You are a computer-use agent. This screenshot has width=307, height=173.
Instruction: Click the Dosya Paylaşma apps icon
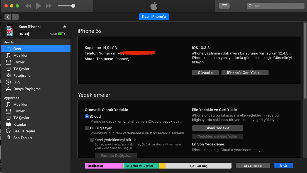click(x=8, y=89)
